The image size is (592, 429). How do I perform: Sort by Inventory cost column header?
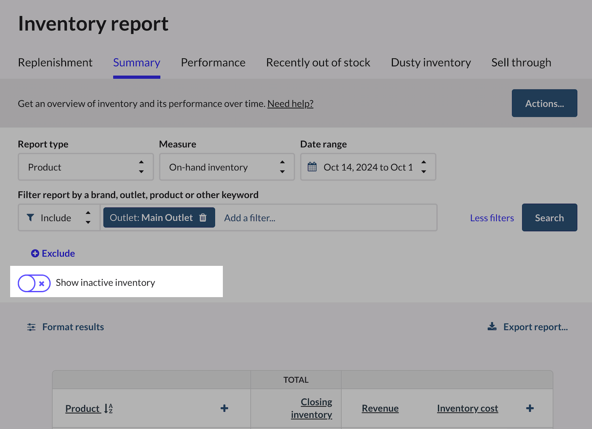coord(468,408)
